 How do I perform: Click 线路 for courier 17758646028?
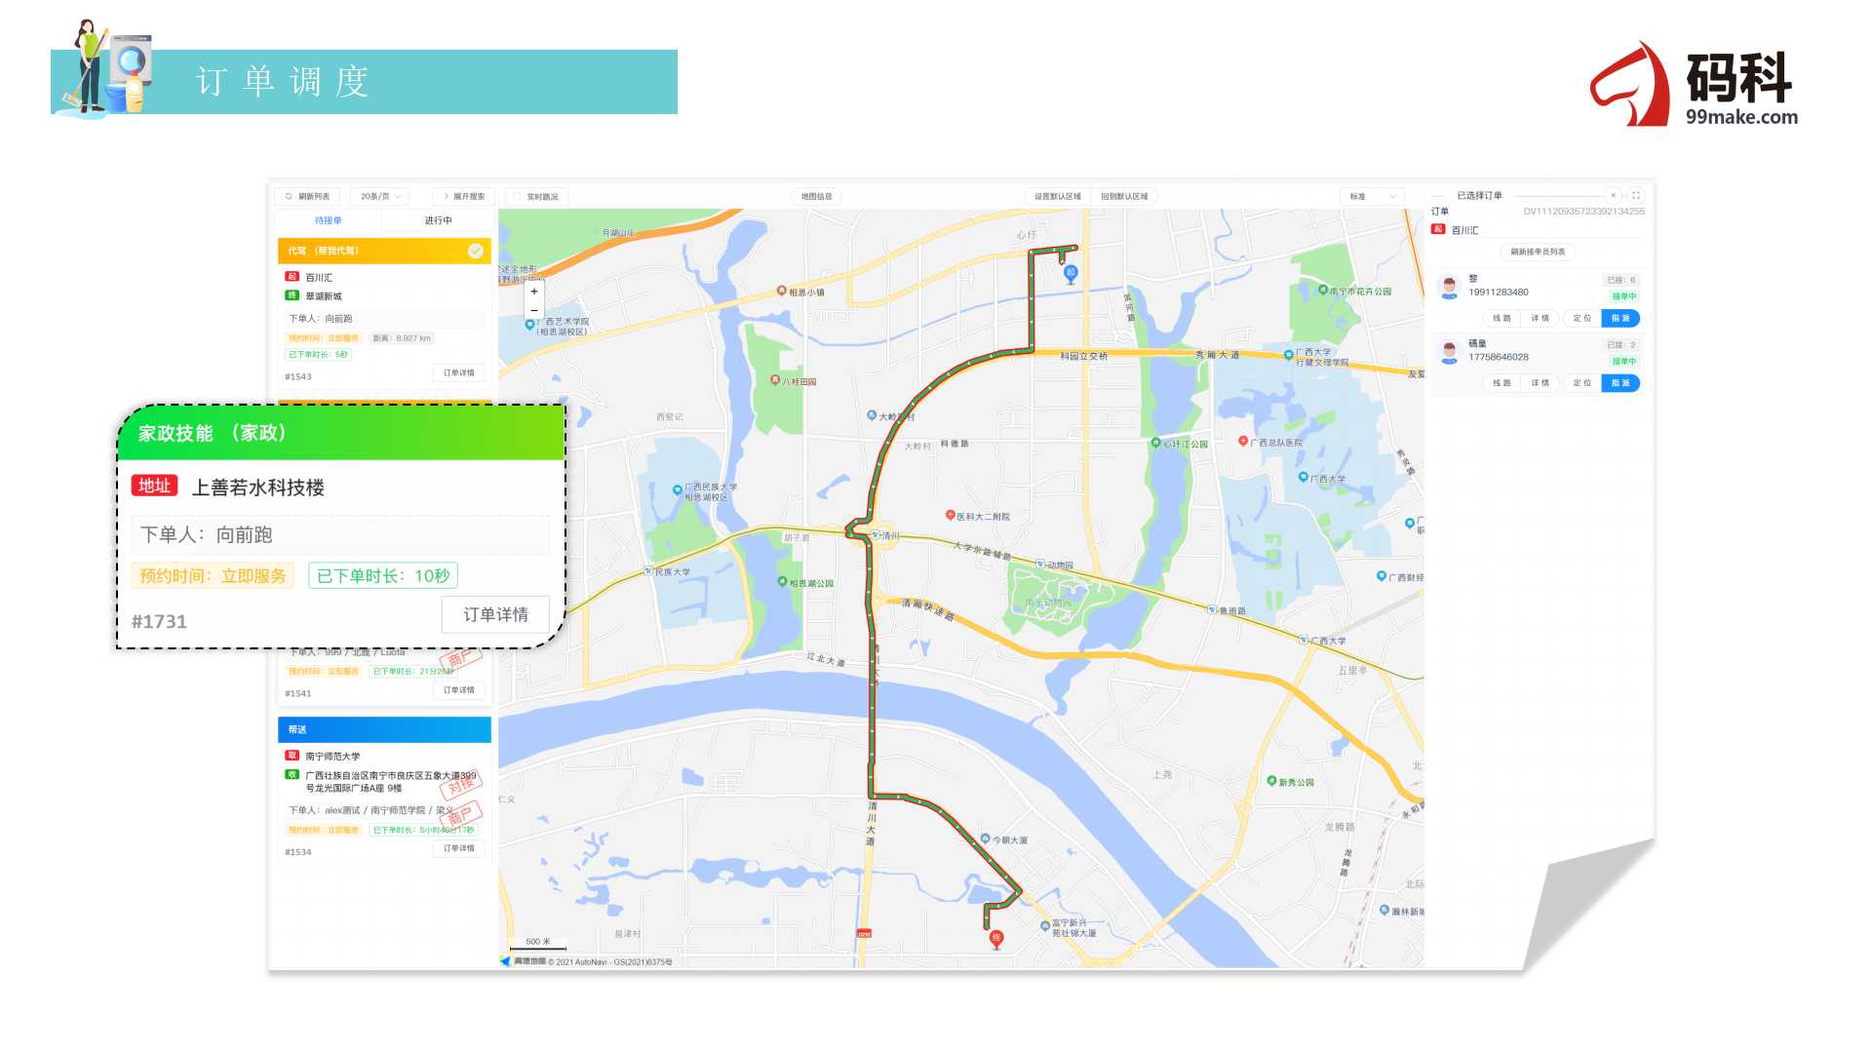click(1501, 383)
